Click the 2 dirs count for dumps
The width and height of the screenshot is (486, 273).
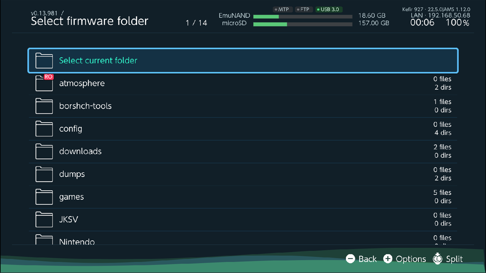coord(443,178)
